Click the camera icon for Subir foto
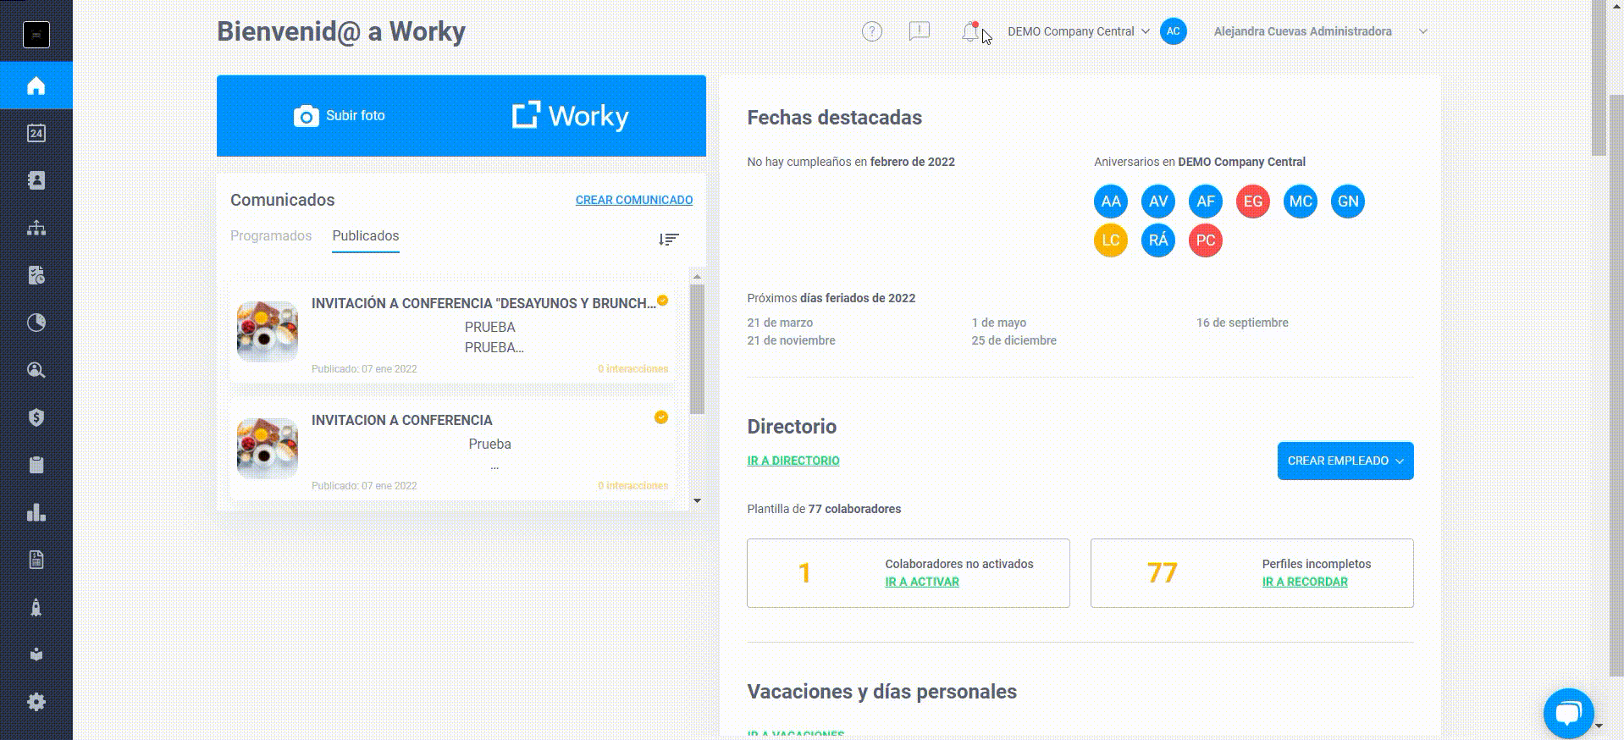This screenshot has height=740, width=1624. [306, 116]
